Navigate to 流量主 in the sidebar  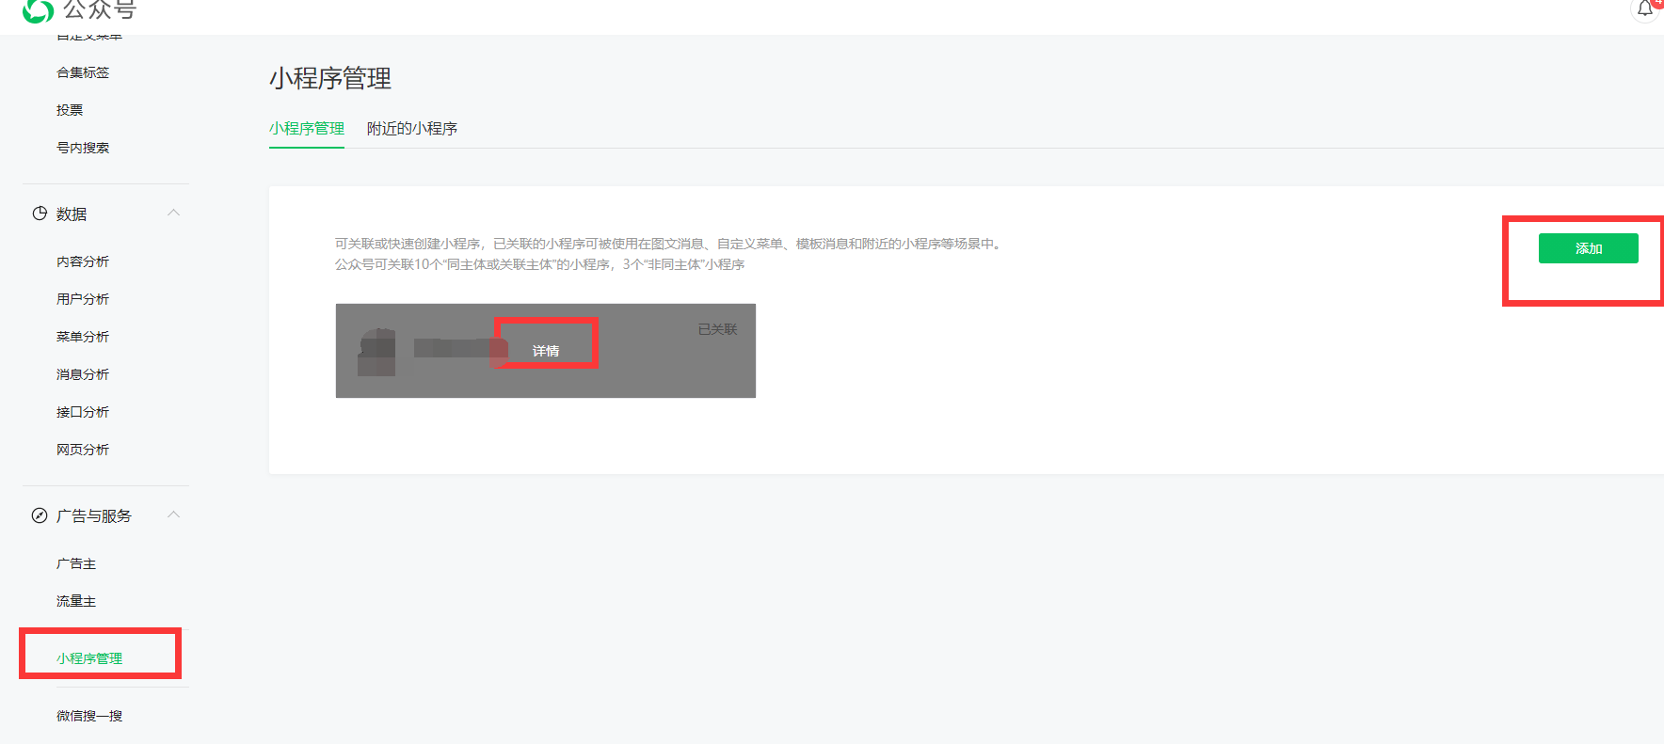click(x=76, y=601)
